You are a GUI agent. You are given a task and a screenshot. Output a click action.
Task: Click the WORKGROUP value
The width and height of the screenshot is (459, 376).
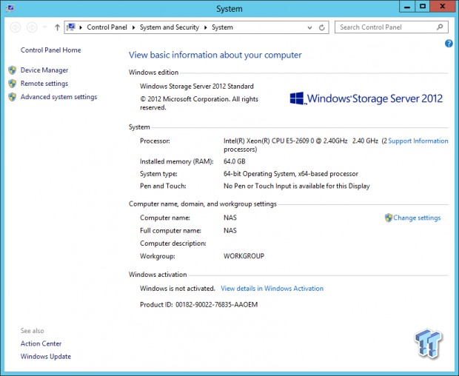pos(244,256)
